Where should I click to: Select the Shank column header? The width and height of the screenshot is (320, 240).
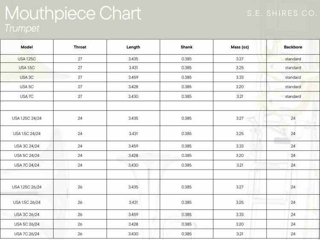[186, 47]
